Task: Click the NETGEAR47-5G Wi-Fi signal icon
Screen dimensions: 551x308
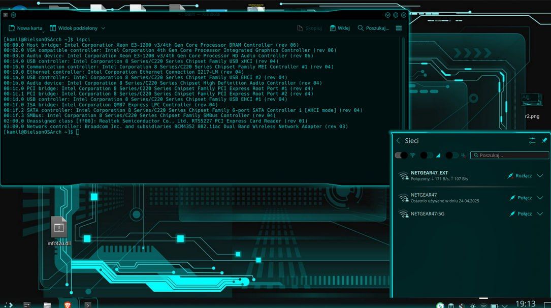Action: [x=403, y=213]
